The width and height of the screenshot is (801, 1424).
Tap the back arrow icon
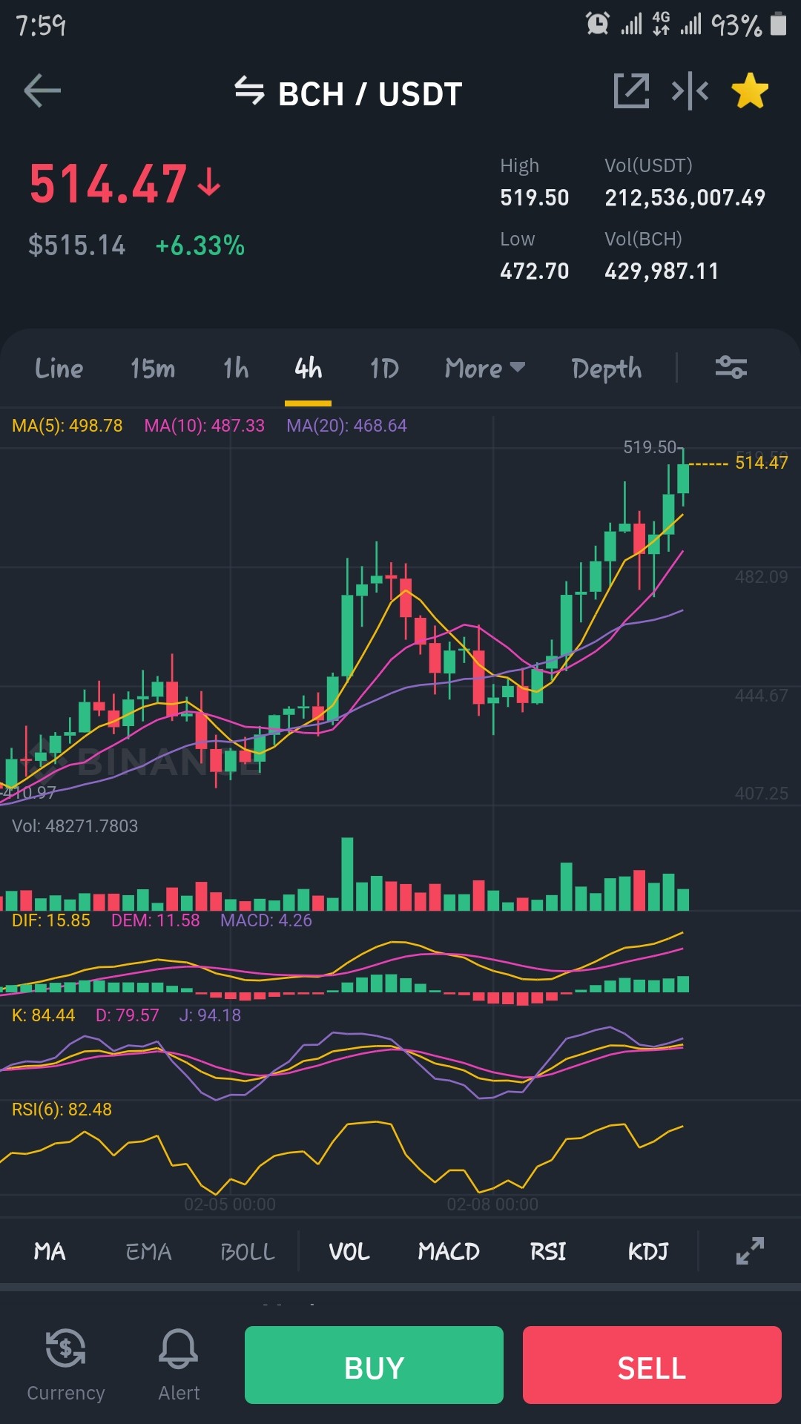coord(42,91)
